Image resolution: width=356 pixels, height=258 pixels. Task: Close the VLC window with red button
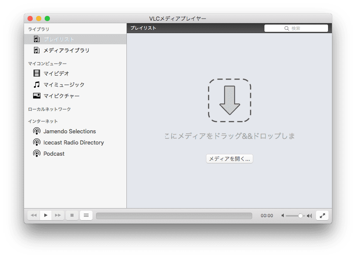coord(30,18)
